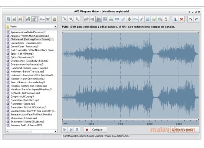Select Sweeney Todd - Johanna.MP3
Screen dimensions: 204x148
26,125
